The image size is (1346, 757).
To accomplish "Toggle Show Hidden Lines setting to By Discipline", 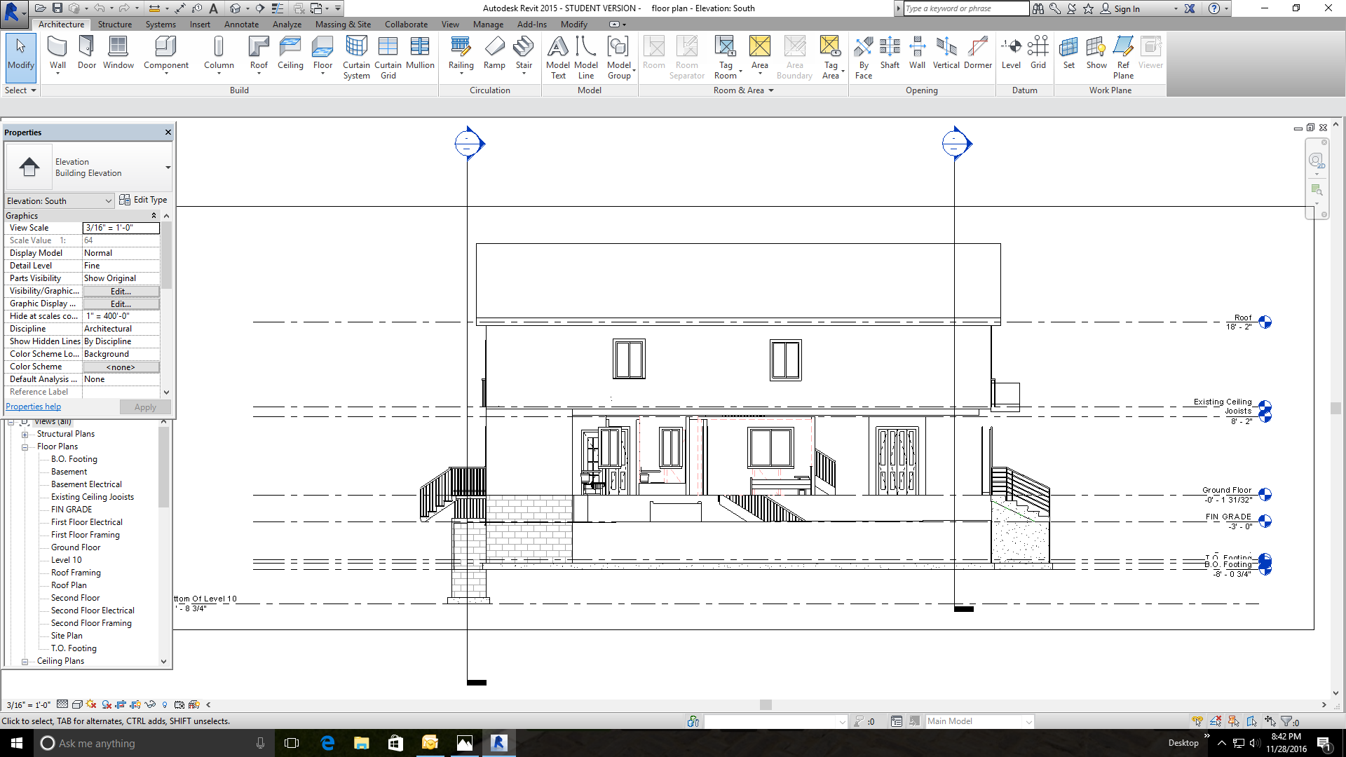I will click(x=121, y=341).
